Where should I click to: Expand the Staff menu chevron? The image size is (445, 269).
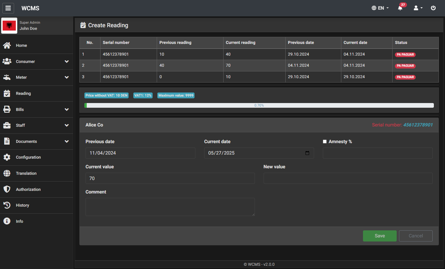pyautogui.click(x=67, y=125)
